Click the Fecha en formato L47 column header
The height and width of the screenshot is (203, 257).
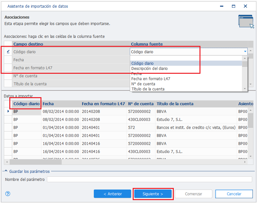(103, 104)
